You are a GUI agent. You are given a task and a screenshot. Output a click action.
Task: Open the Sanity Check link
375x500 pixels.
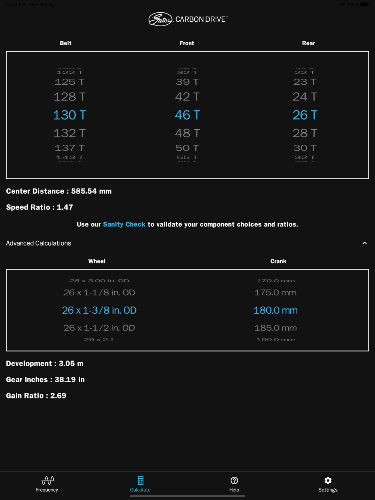[124, 224]
